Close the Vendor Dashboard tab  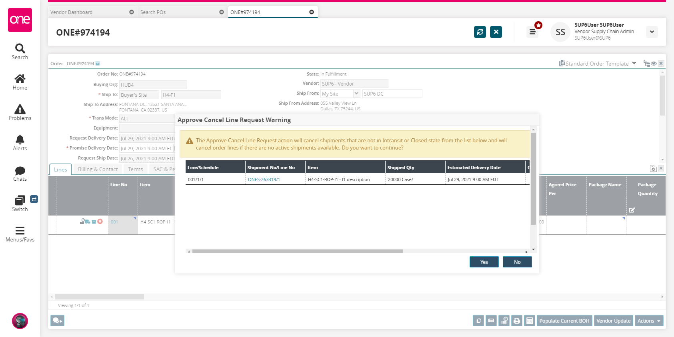pos(132,12)
